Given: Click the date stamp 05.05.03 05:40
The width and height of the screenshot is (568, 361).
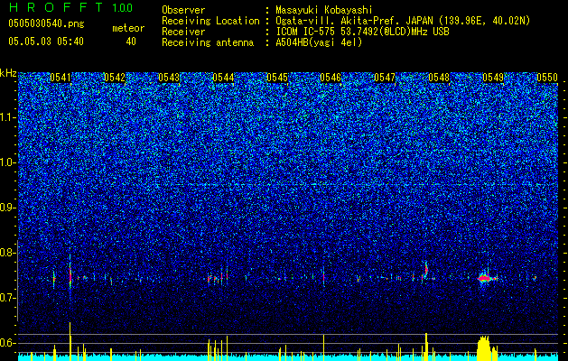Looking at the screenshot, I should [46, 42].
